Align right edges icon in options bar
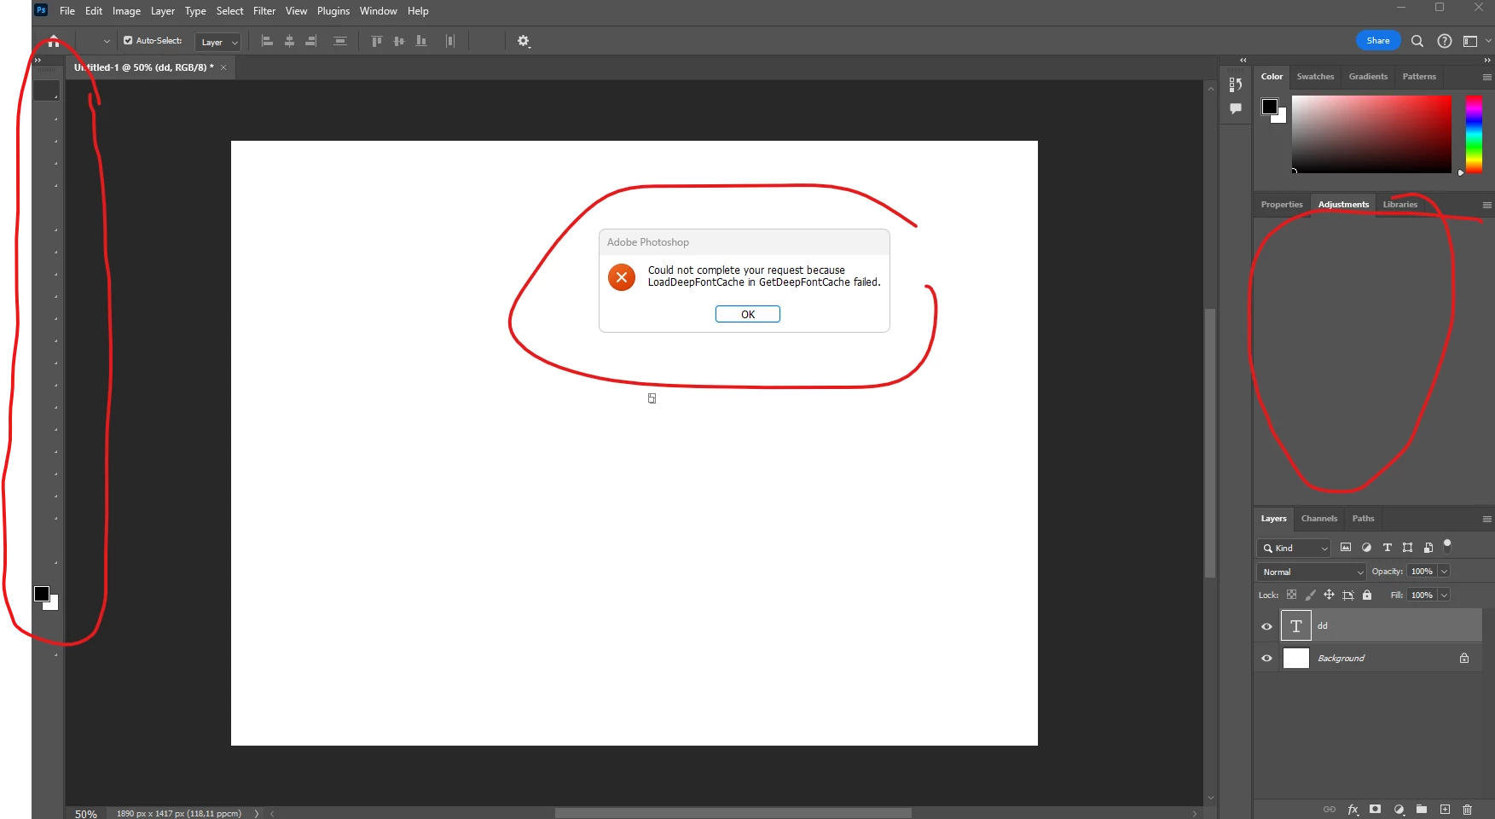The width and height of the screenshot is (1495, 819). tap(311, 41)
